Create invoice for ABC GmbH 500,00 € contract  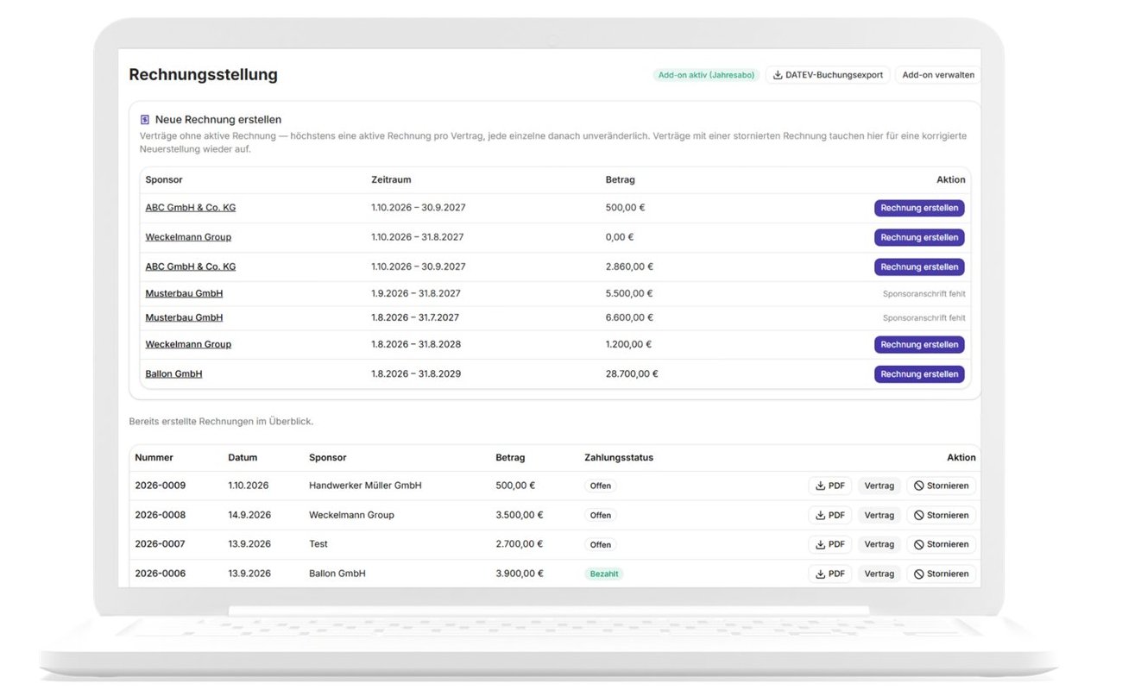click(x=919, y=208)
